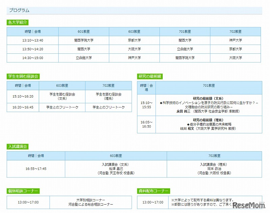The image size is (270, 213).
Task: Select the green 各大学紹介 label
Action: (x=18, y=23)
